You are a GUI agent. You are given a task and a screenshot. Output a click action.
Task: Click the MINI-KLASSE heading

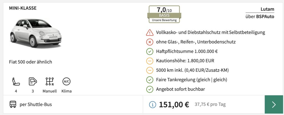[23, 8]
